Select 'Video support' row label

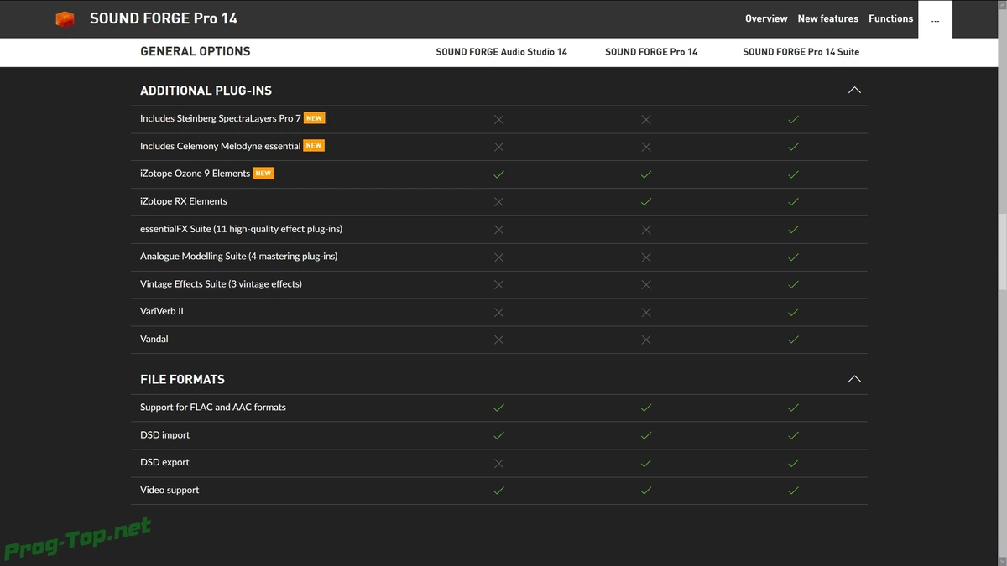point(170,490)
